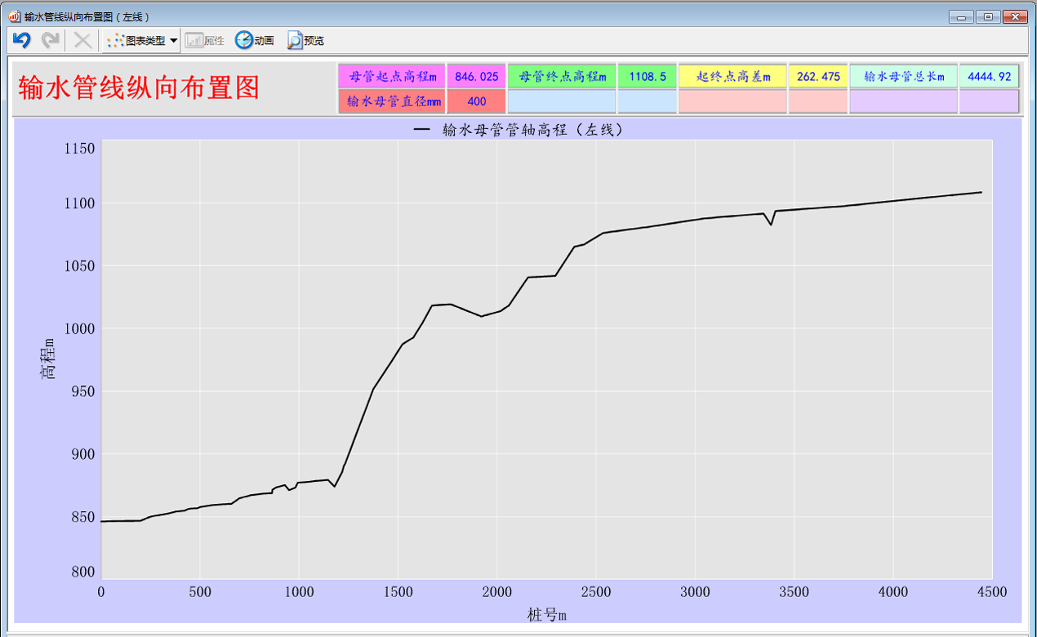Click the red title 输水管线纵向布置图
This screenshot has height=637, width=1037.
click(139, 87)
